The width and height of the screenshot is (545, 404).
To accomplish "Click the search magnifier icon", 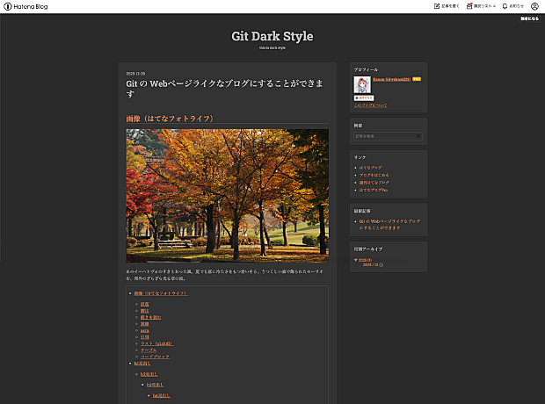I will pos(418,136).
